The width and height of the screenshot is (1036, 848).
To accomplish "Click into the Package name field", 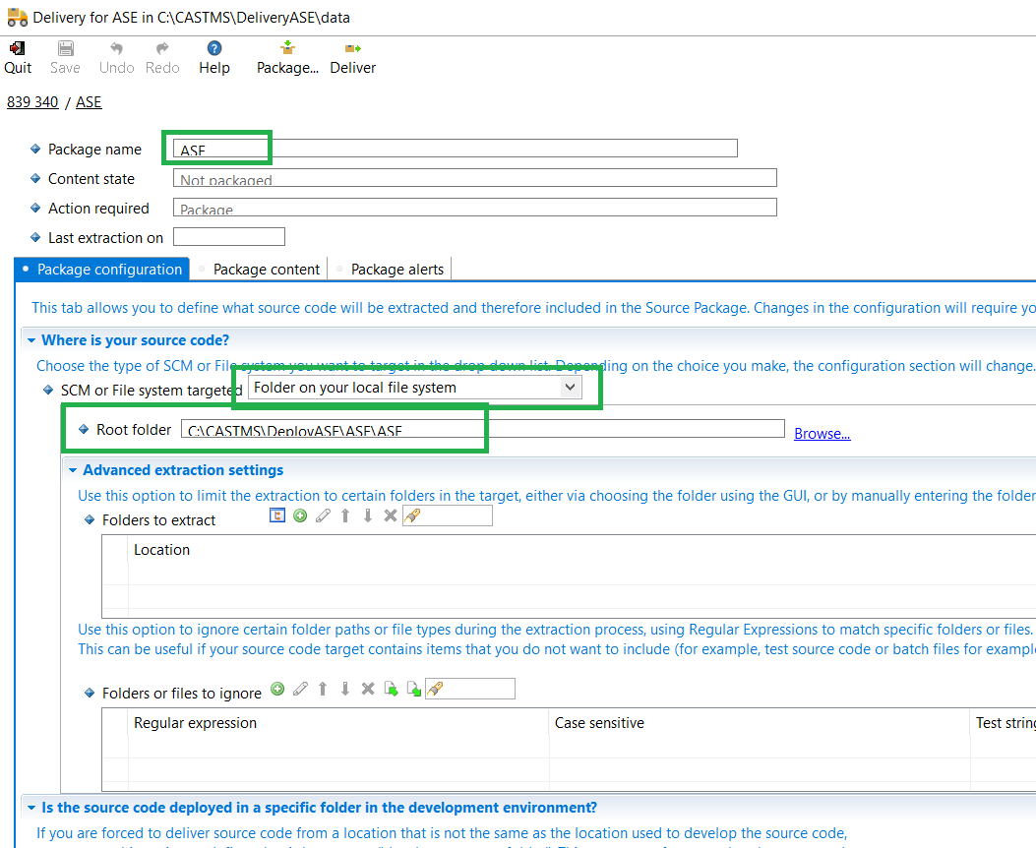I will [455, 149].
